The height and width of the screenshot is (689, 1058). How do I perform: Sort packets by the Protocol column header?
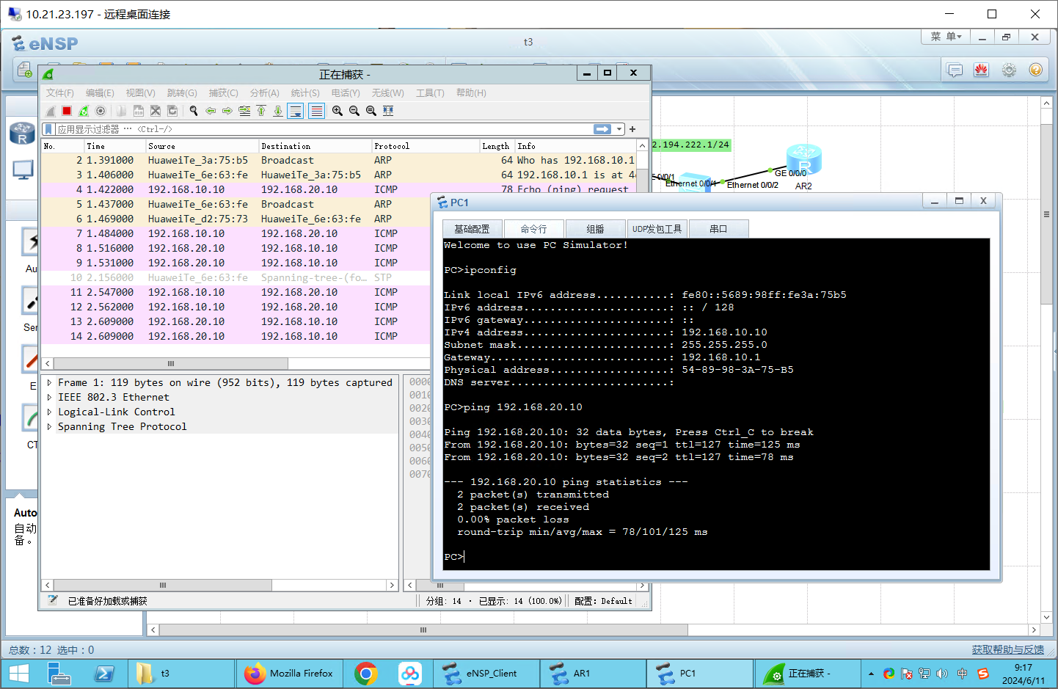[426, 146]
